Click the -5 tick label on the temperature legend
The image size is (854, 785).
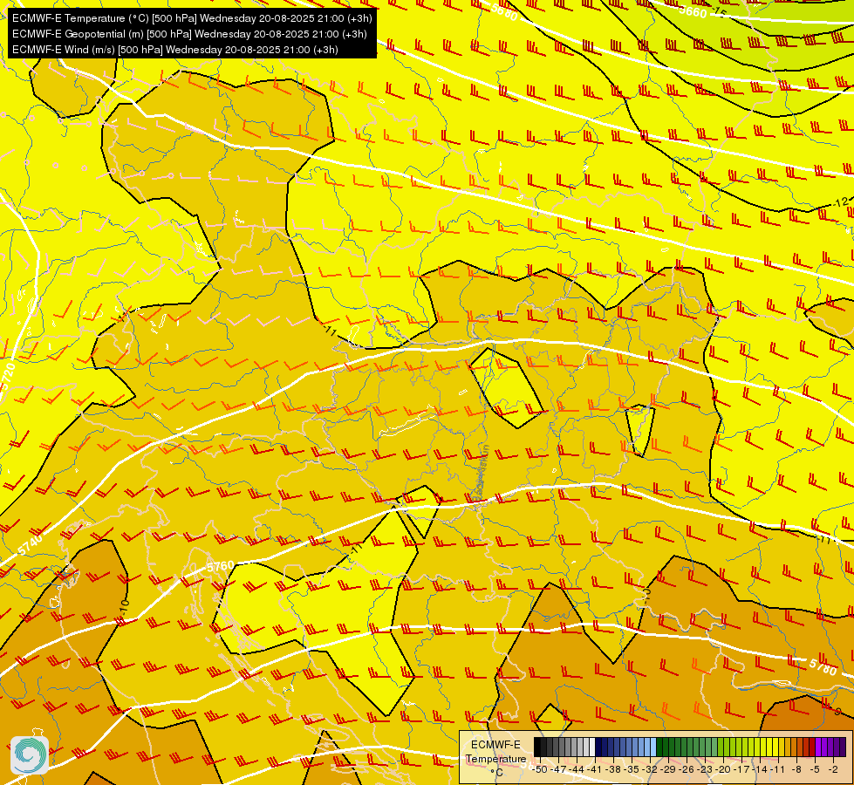[x=815, y=769]
